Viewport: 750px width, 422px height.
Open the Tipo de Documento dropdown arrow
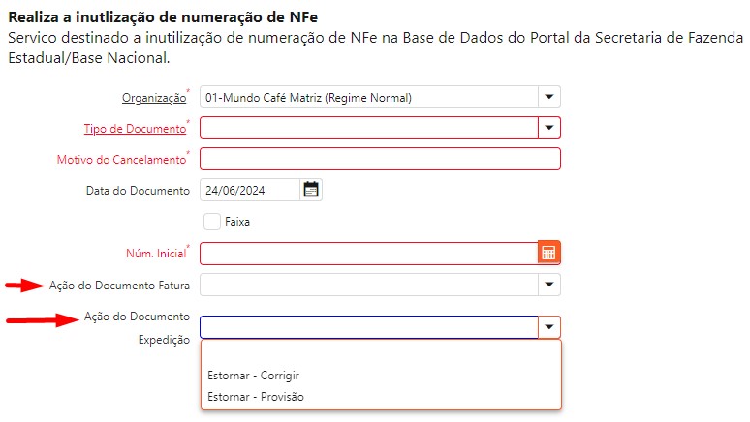(549, 128)
